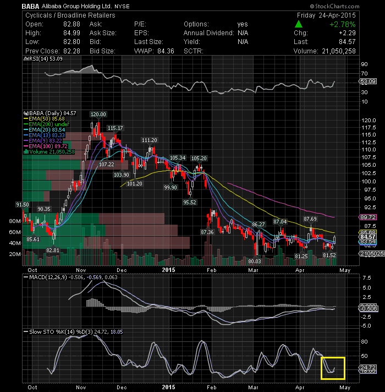Viewport: 385px width, 392px height.
Task: Click the 99.90 low price label
Action: click(x=170, y=188)
